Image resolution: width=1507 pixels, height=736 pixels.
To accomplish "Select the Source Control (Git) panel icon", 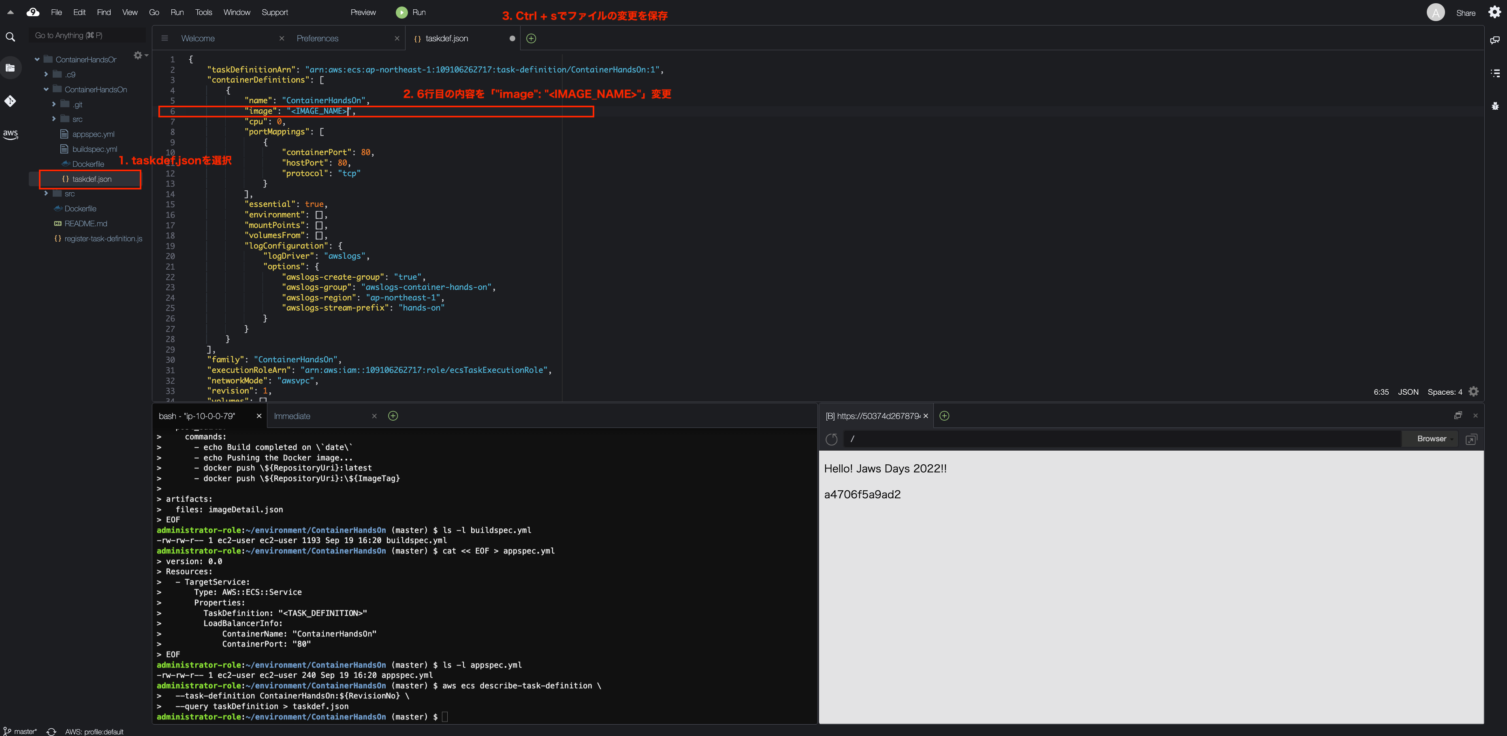I will [10, 100].
